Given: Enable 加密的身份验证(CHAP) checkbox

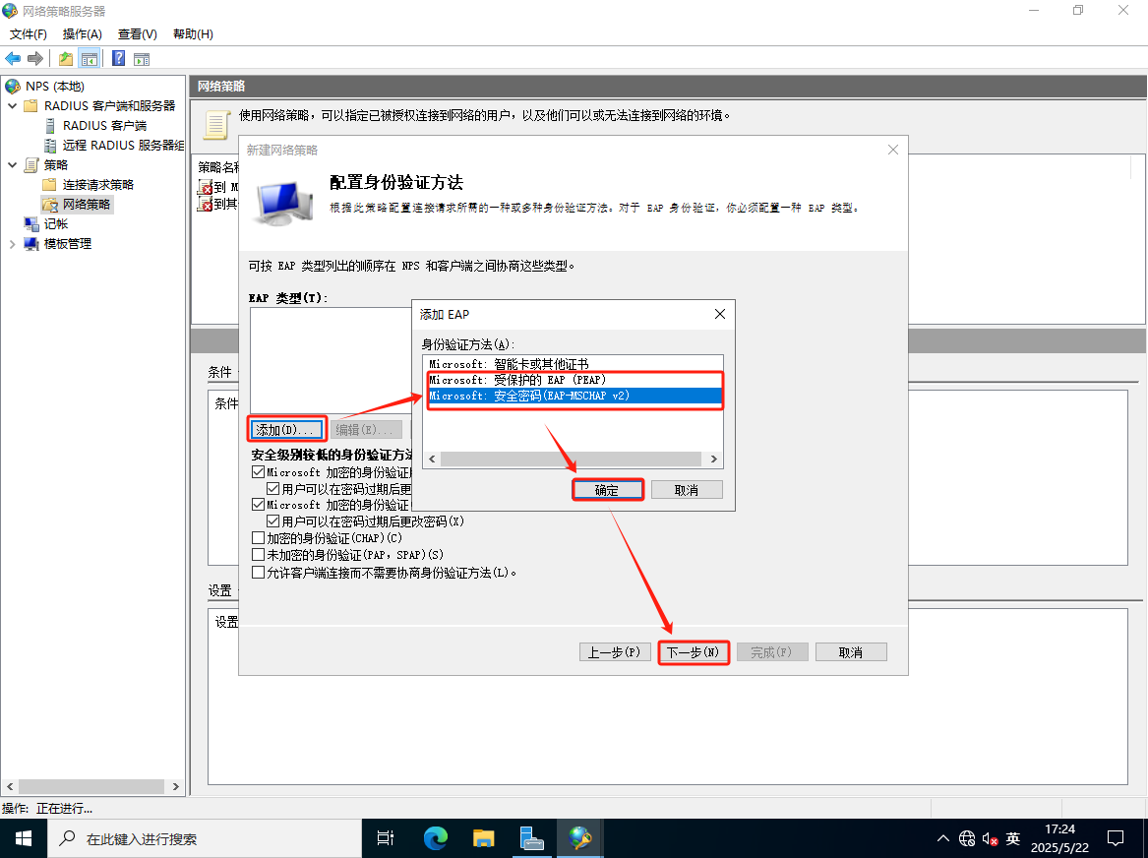Looking at the screenshot, I should click(x=258, y=538).
